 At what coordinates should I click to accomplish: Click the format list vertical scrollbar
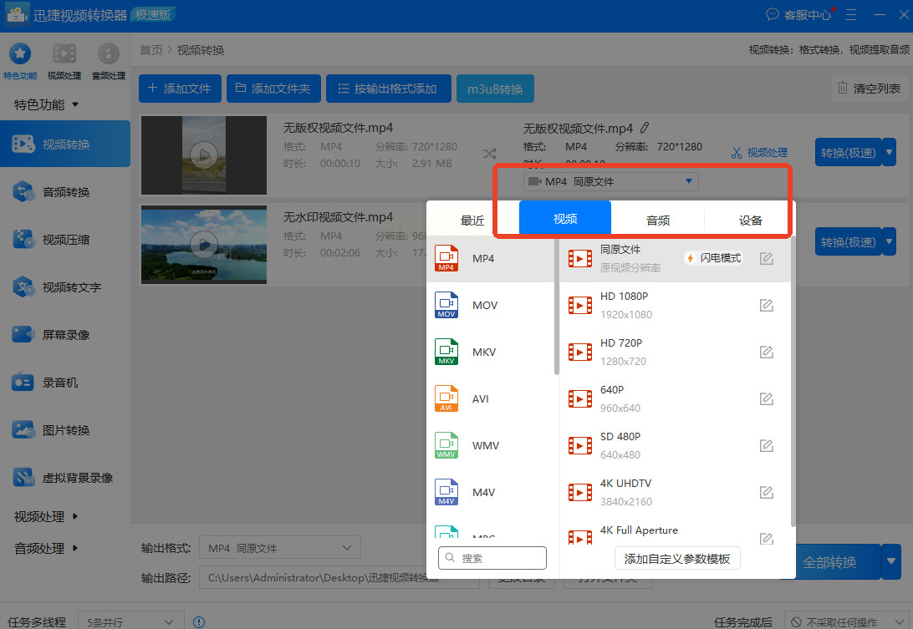557,309
